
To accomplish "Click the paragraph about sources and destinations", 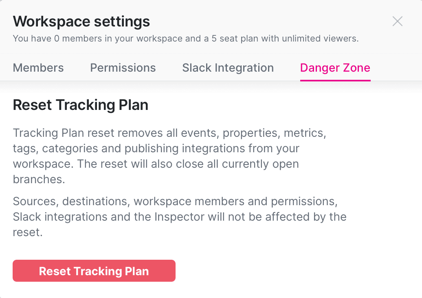I will tap(179, 217).
